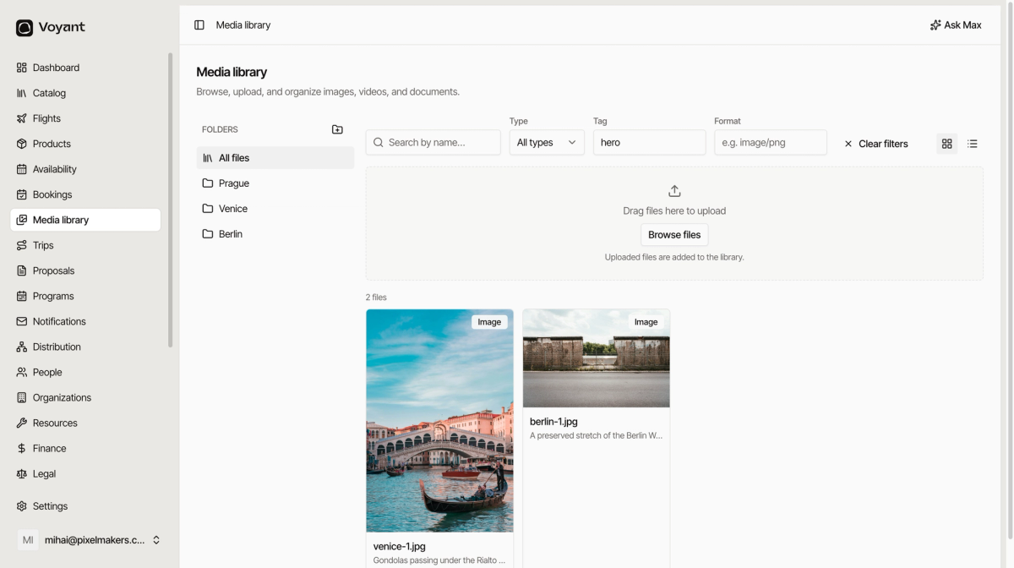Open the Trips page
1014x568 pixels.
[x=85, y=245]
